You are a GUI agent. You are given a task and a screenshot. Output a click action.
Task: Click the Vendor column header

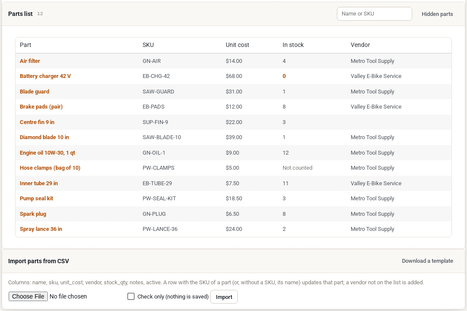tap(360, 45)
